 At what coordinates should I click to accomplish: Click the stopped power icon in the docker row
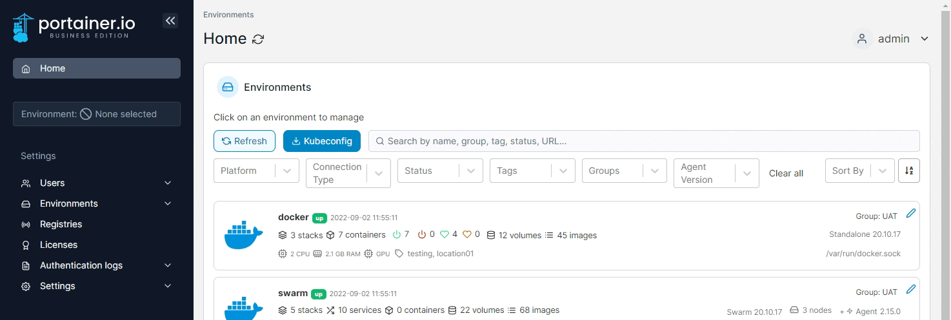coord(422,234)
